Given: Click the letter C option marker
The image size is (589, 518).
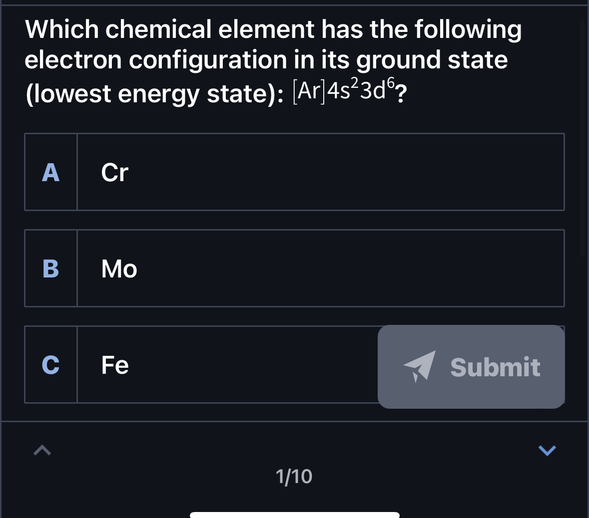Looking at the screenshot, I should (50, 365).
